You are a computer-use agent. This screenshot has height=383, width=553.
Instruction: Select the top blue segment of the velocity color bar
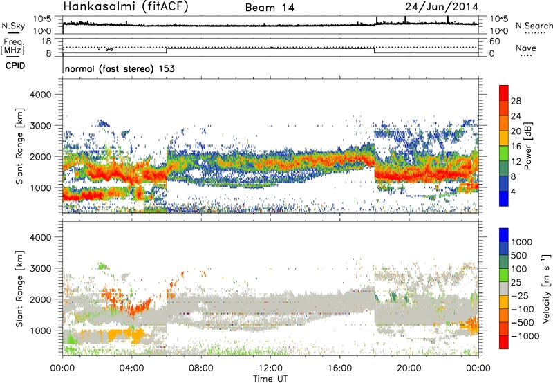tap(504, 235)
